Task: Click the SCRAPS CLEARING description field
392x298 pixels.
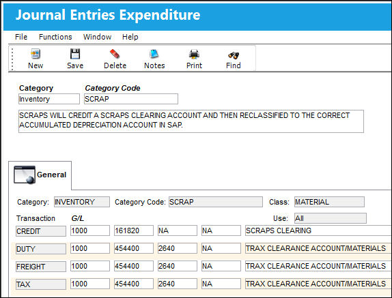Action: click(x=318, y=230)
